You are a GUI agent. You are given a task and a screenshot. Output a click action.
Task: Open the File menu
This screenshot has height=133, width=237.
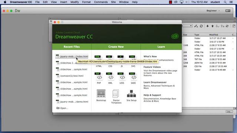click(x=37, y=2)
